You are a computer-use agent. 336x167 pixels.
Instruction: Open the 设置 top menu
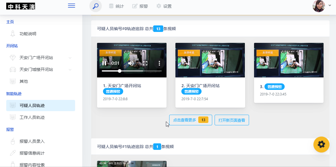coord(164,6)
